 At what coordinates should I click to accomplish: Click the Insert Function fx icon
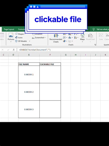14,50
